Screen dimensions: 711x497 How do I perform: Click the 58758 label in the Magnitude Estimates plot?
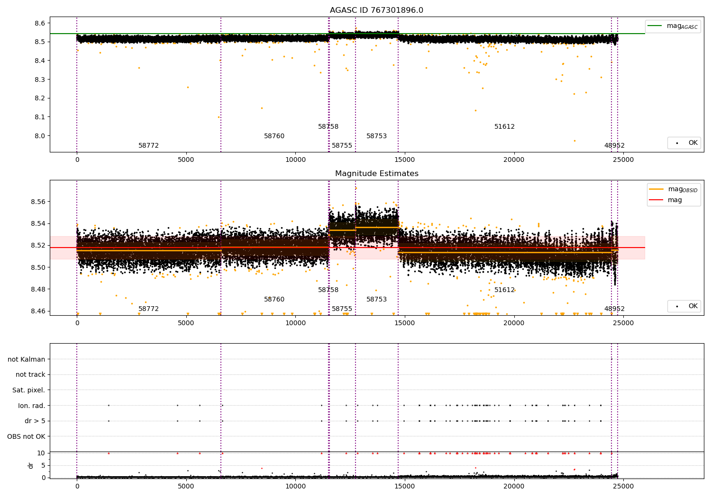pyautogui.click(x=328, y=290)
